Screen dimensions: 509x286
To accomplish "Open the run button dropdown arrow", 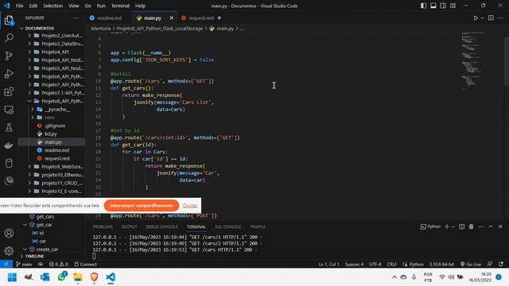I will [482, 18].
